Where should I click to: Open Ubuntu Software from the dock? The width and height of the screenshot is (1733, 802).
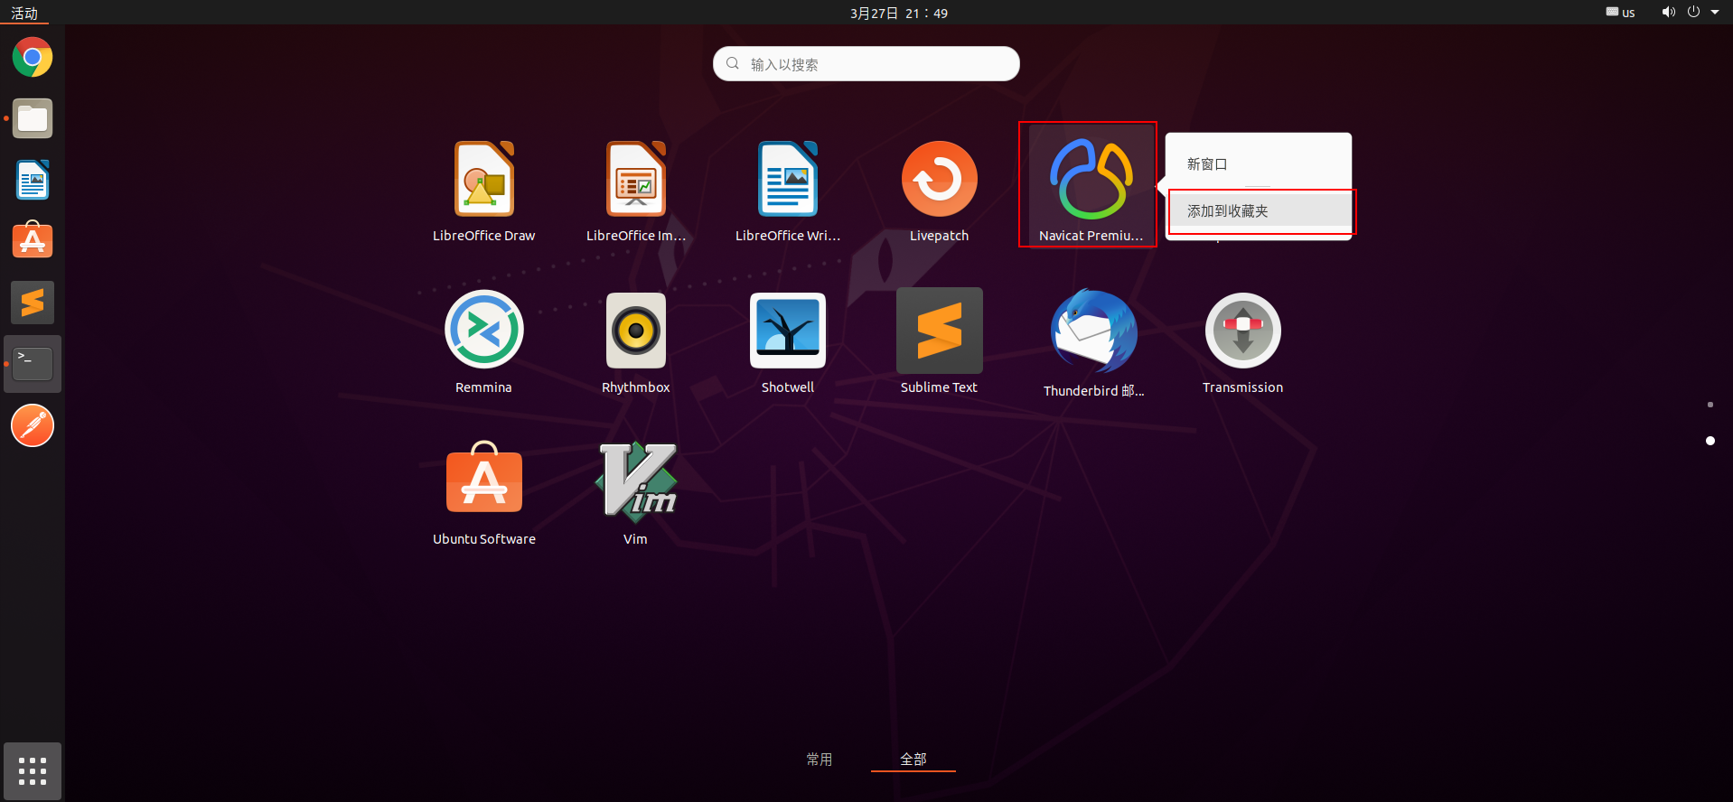point(33,240)
